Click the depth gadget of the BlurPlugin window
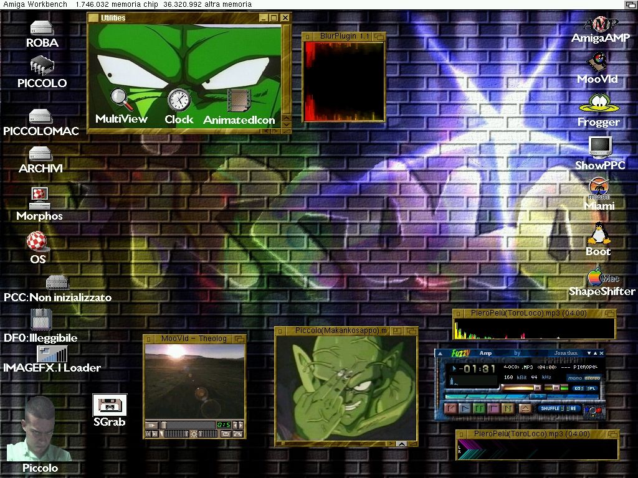Image resolution: width=638 pixels, height=478 pixels. (379, 37)
